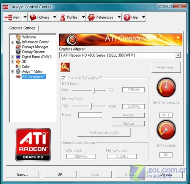
Task: Click the Overdrive banner button icon
Action: coord(71,40)
